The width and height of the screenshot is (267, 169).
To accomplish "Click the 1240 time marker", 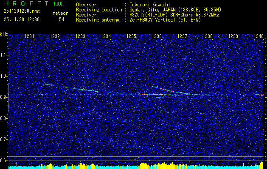I will [x=259, y=36].
